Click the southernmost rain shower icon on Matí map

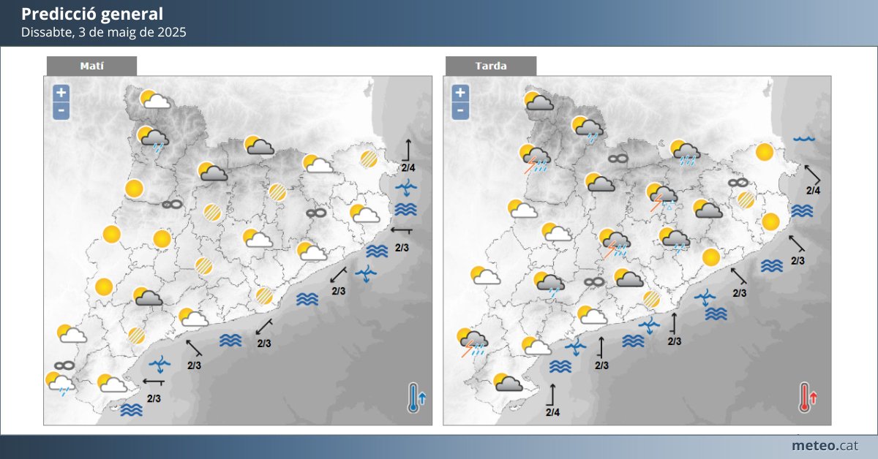tap(59, 384)
